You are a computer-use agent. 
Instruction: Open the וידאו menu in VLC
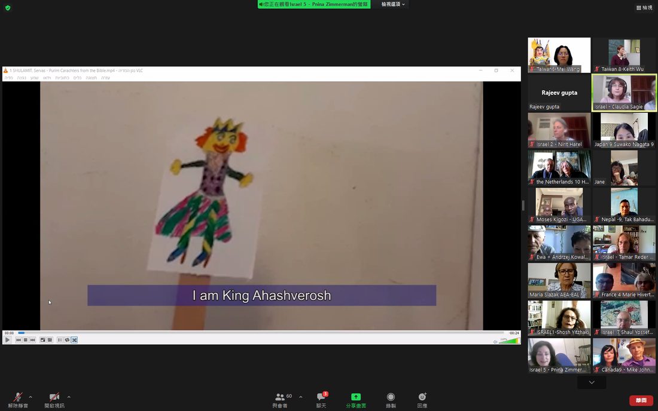[x=47, y=78]
